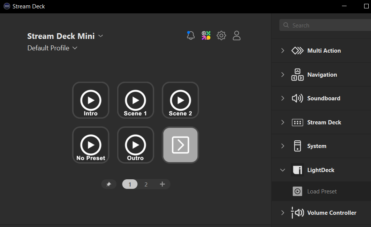Select the No Preset key

[x=90, y=145]
